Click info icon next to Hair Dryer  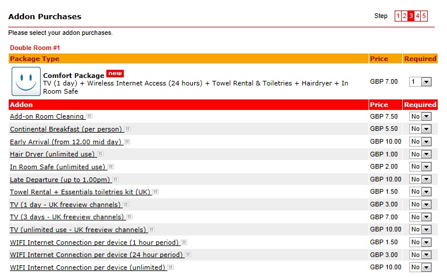pos(100,154)
